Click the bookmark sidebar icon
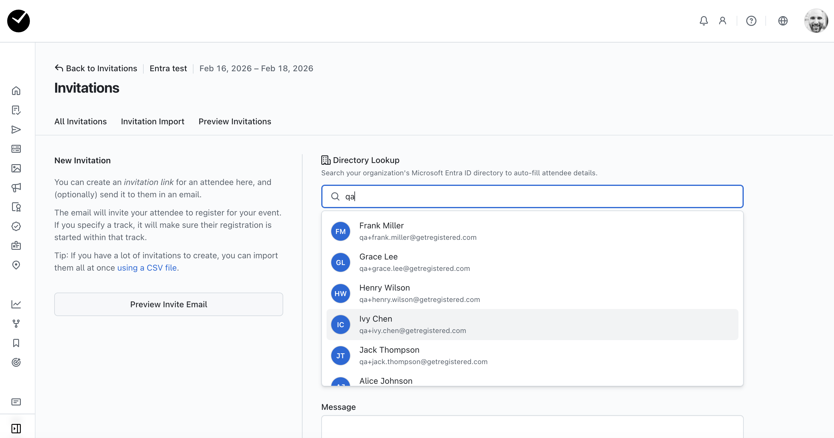 16,343
